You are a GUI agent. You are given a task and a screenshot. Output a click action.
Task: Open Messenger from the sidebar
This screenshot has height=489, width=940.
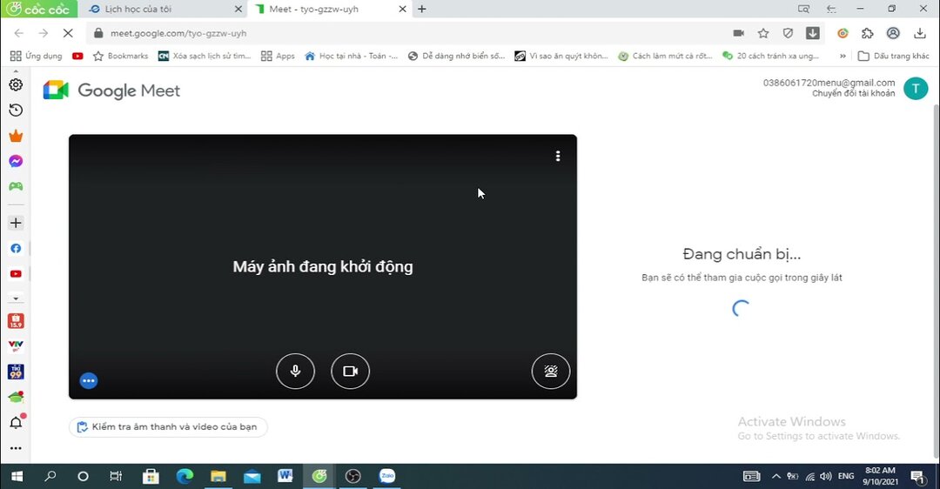pos(17,161)
